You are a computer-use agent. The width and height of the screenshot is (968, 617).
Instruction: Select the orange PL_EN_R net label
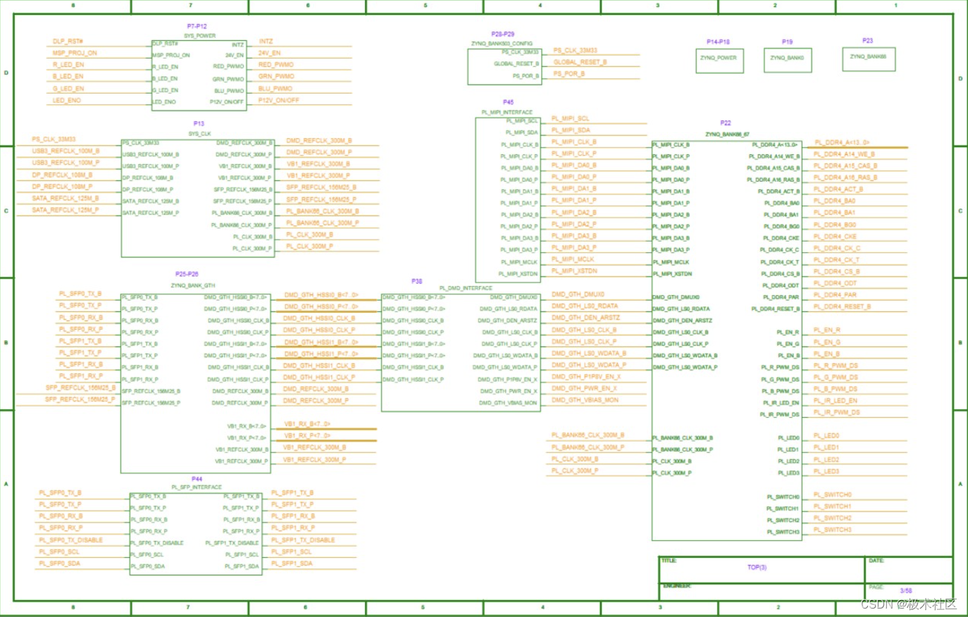827,330
